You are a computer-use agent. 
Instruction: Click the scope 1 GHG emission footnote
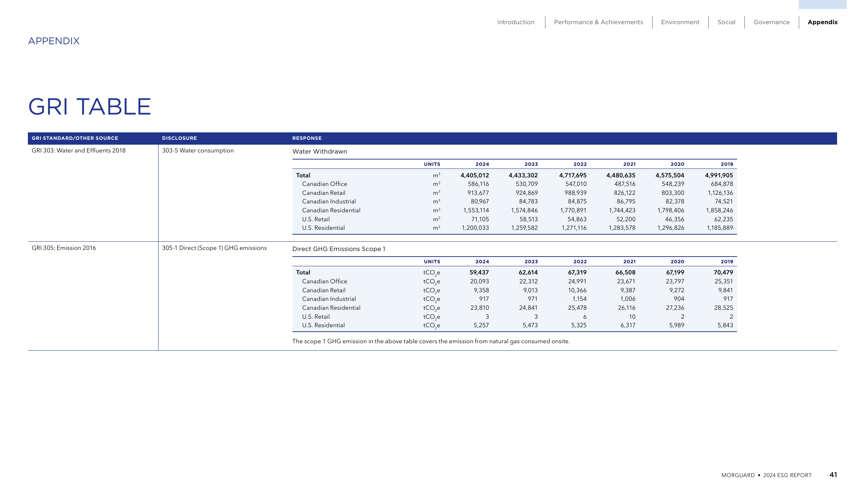coord(431,341)
